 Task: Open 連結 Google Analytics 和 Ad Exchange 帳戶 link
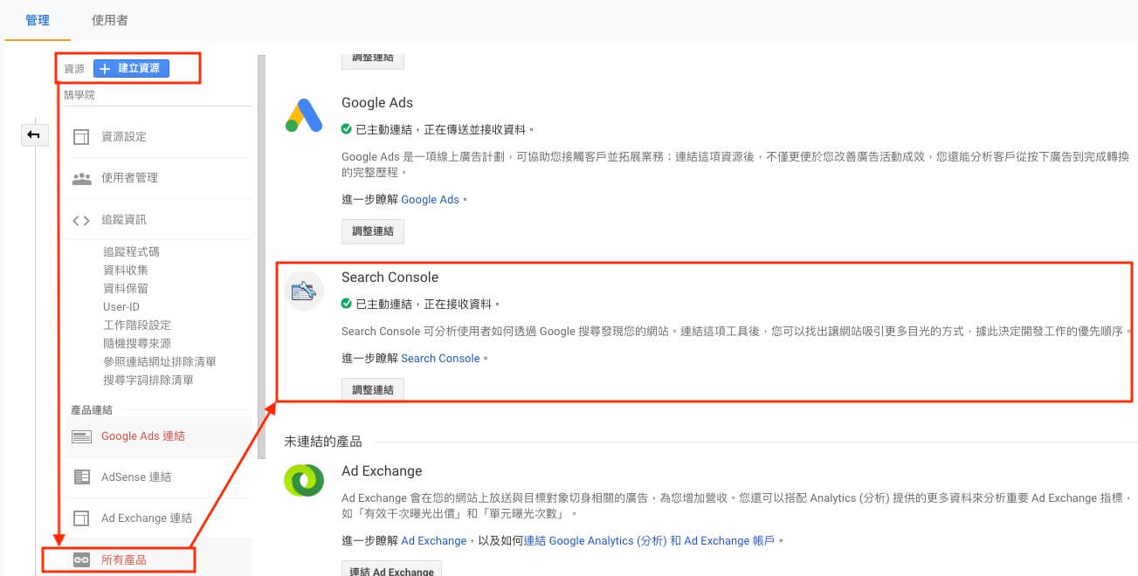point(649,541)
